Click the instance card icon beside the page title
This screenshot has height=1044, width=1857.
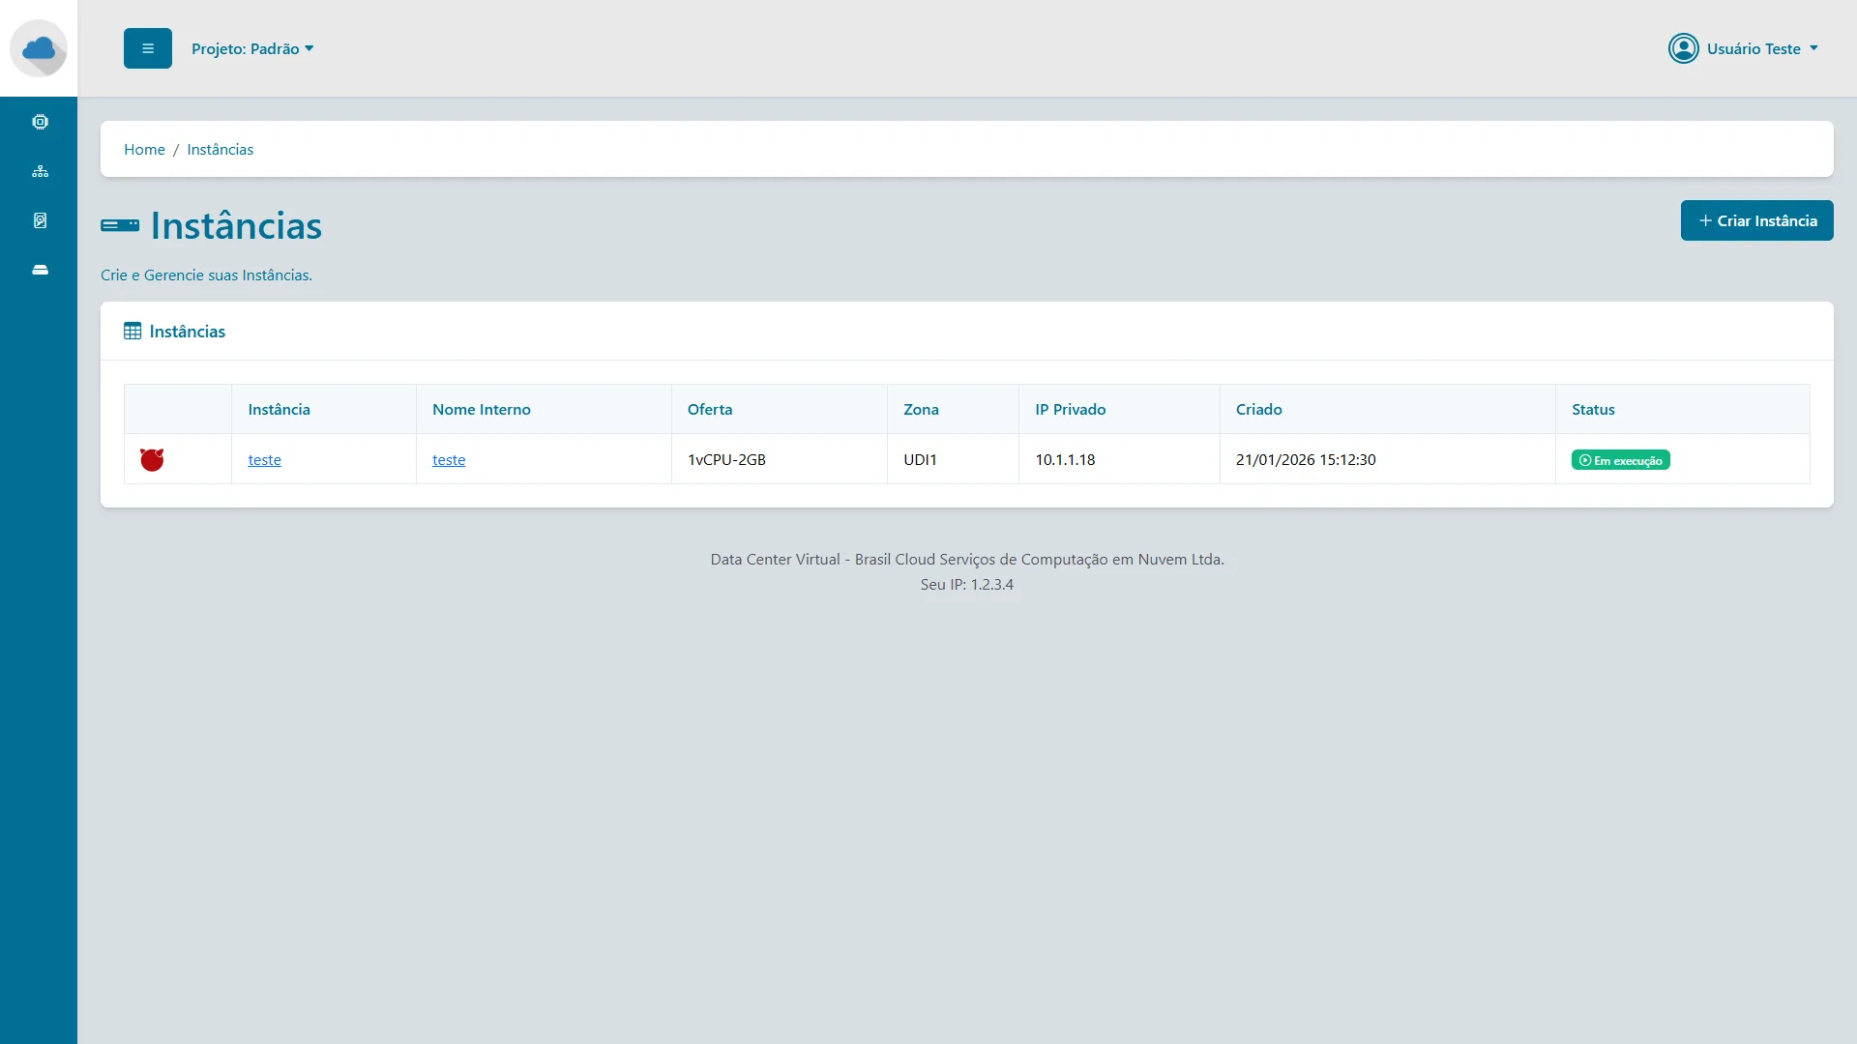click(120, 225)
